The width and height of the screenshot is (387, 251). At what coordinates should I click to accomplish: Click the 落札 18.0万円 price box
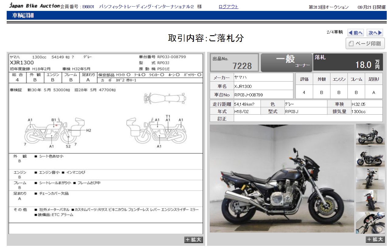(348, 62)
